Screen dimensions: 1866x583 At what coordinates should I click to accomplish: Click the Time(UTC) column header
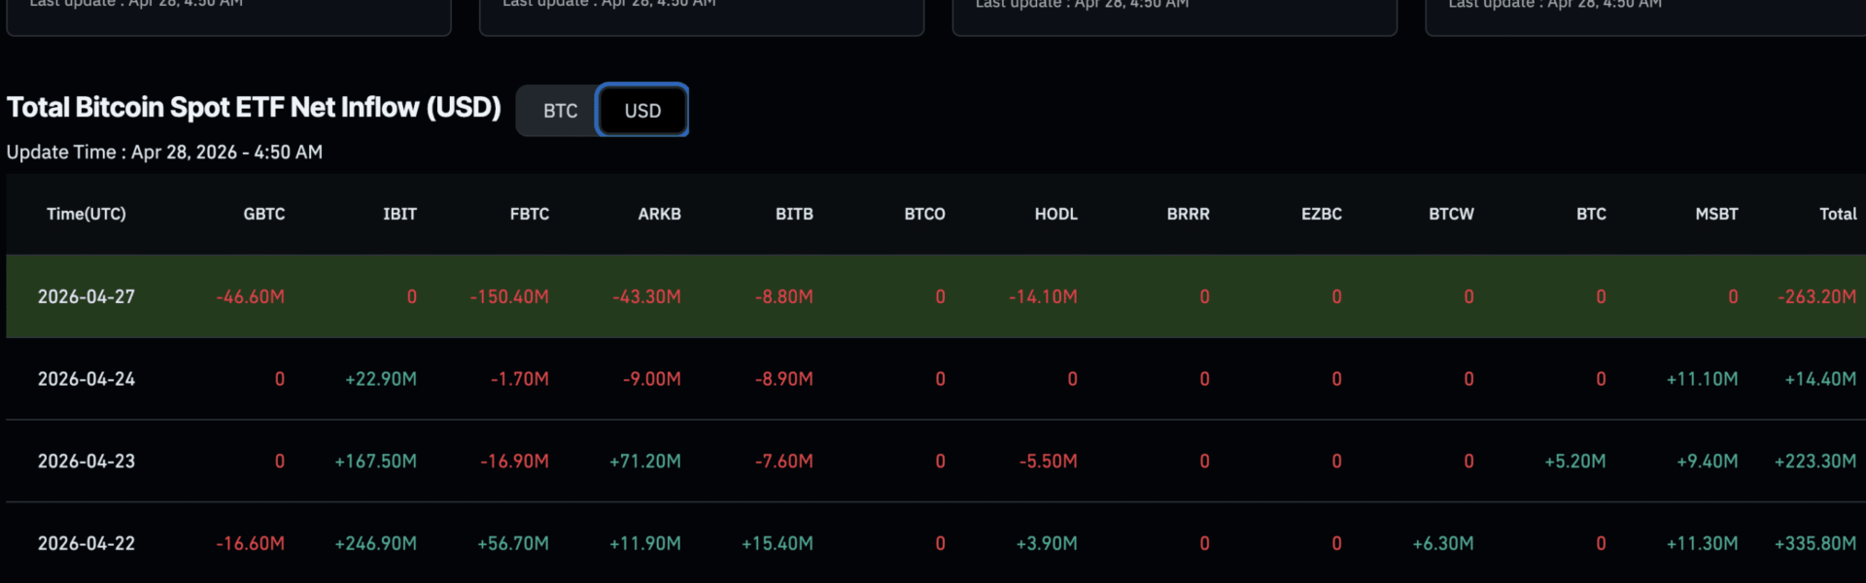86,214
